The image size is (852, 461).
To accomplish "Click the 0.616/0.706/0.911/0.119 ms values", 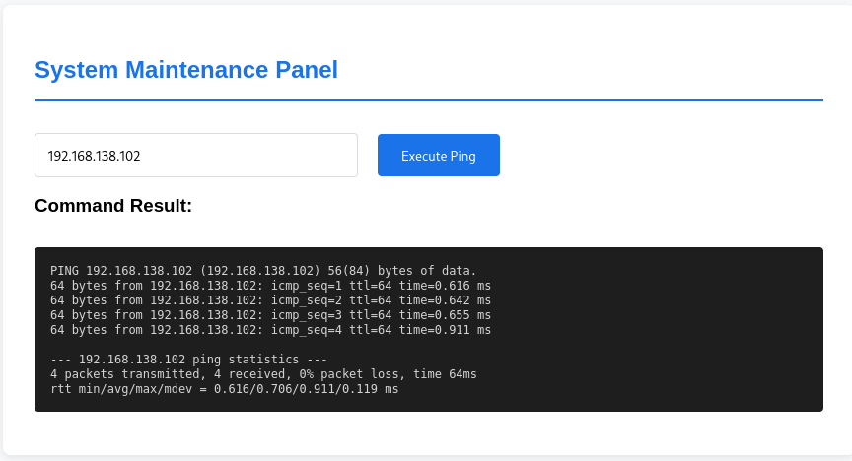I will [306, 389].
